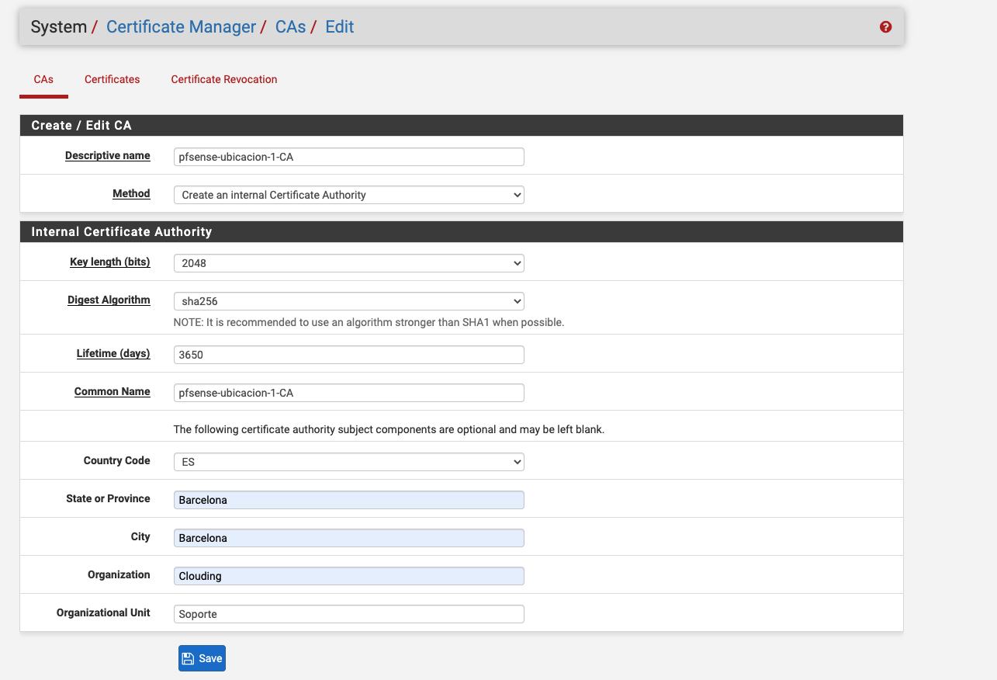Select the CAs tab
Image resolution: width=997 pixels, height=680 pixels.
coord(43,79)
